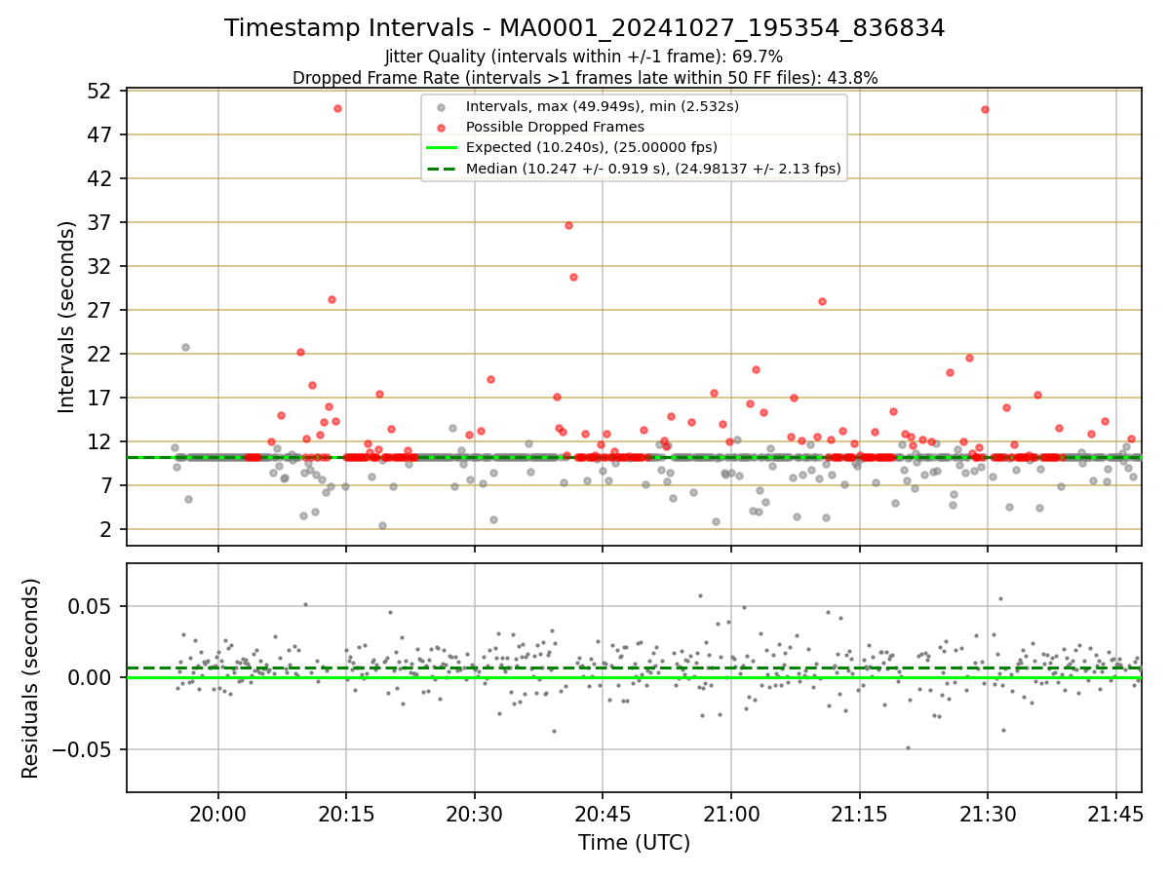Click the red dropped-frame point near 50s at 21:30
Screen dimensions: 1170x877
coord(985,109)
